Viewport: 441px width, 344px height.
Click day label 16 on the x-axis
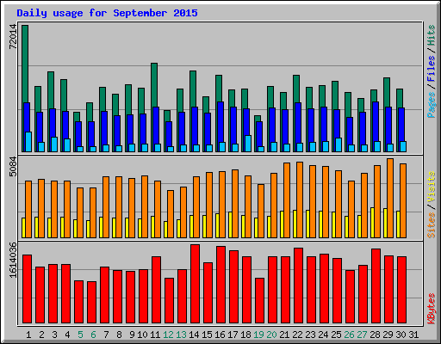[x=220, y=335]
